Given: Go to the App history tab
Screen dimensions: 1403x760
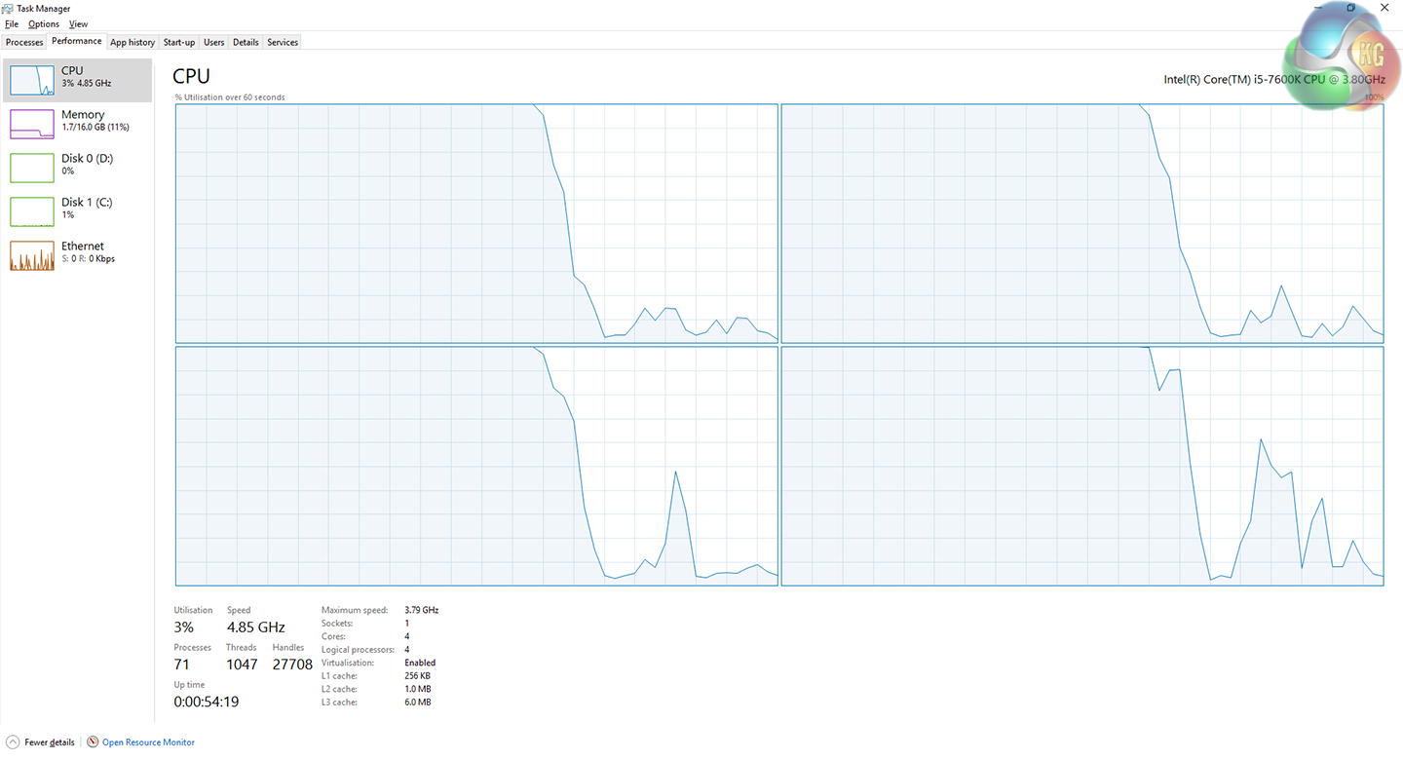Looking at the screenshot, I should tap(133, 42).
